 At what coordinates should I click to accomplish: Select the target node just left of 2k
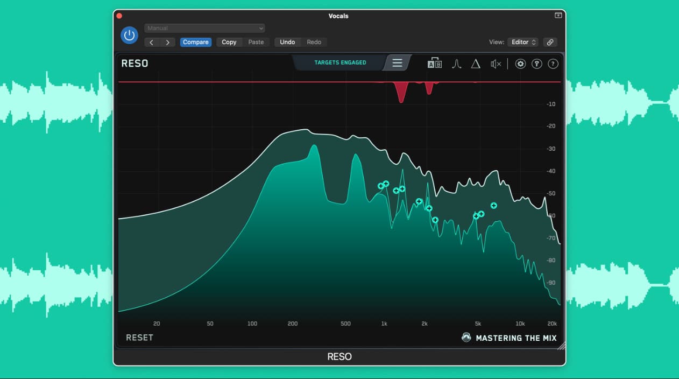tap(419, 201)
